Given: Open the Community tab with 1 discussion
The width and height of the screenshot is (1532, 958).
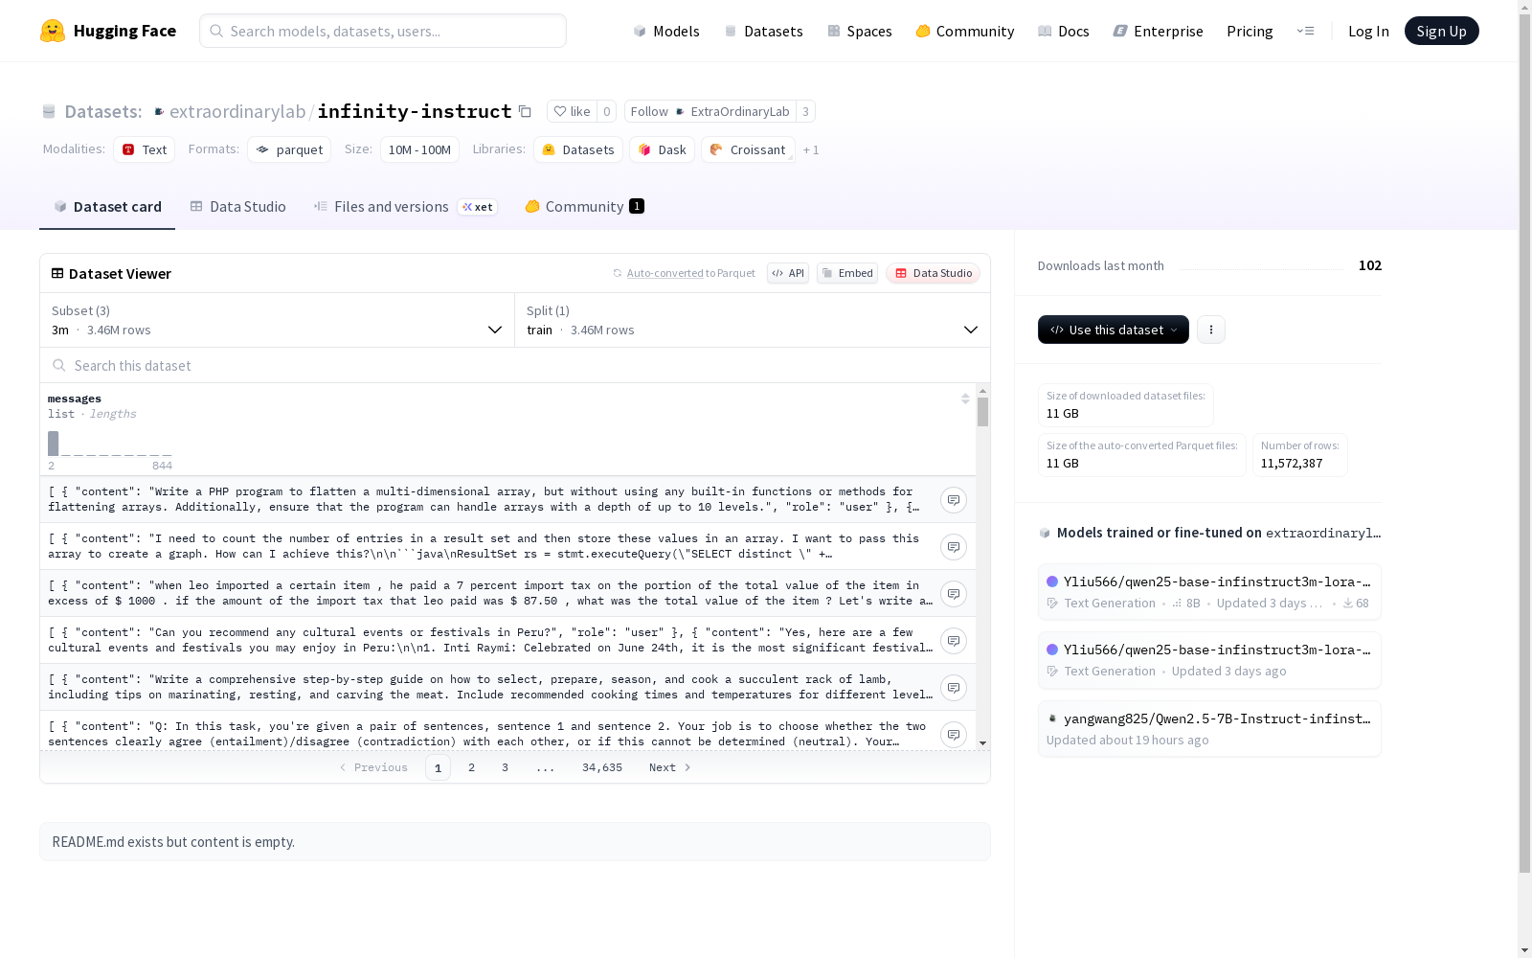Looking at the screenshot, I should [x=584, y=207].
